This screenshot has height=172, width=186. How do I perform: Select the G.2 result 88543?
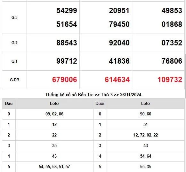(67, 43)
